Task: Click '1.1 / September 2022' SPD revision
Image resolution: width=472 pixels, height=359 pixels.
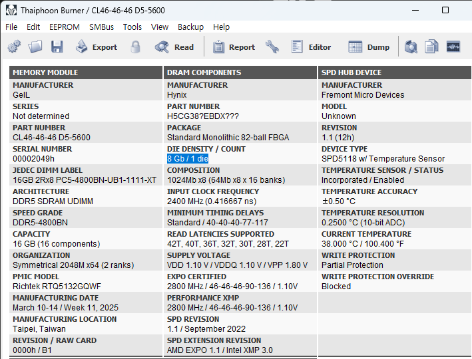Action: click(x=206, y=329)
